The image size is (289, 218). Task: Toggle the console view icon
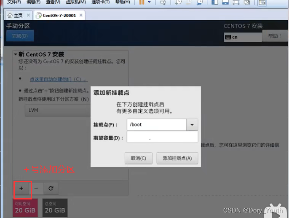(x=262, y=3)
